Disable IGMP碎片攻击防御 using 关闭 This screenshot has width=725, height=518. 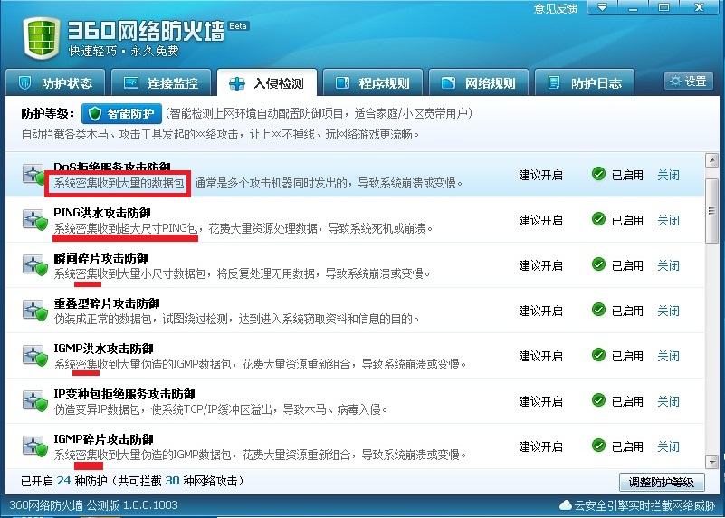point(669,447)
